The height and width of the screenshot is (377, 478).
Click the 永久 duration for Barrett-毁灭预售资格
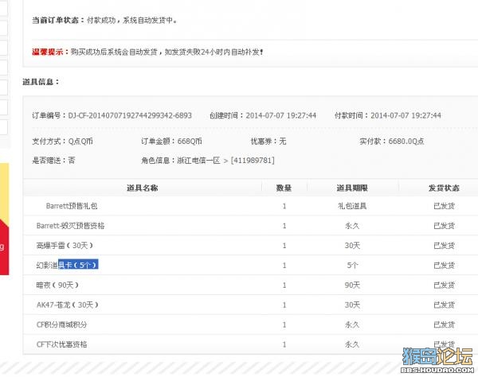tap(352, 226)
